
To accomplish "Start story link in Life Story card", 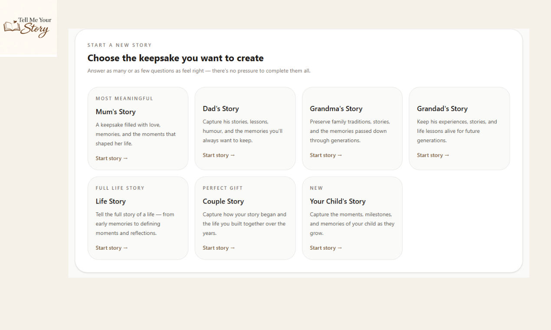I will [112, 248].
